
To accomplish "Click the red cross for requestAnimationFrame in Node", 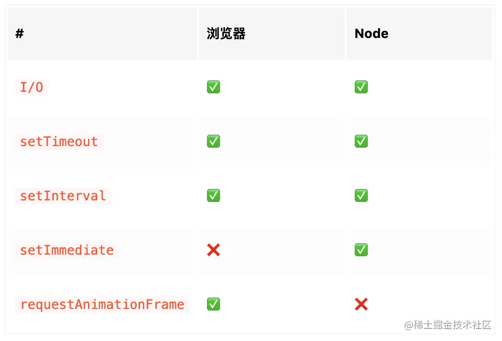I will [x=361, y=304].
